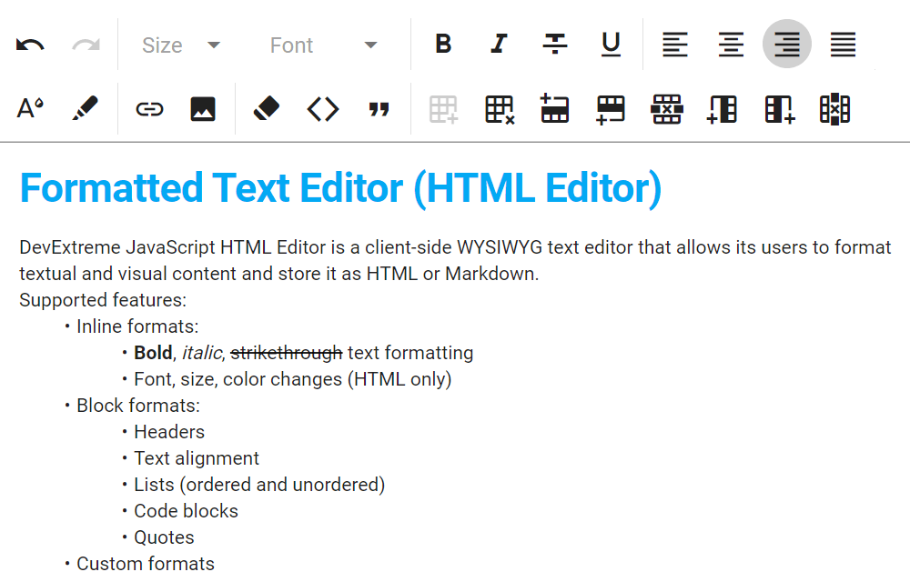The height and width of the screenshot is (582, 910).
Task: Place cursor in the 'DevExtreme JavaScript HTML Editor' paragraph
Action: click(455, 260)
